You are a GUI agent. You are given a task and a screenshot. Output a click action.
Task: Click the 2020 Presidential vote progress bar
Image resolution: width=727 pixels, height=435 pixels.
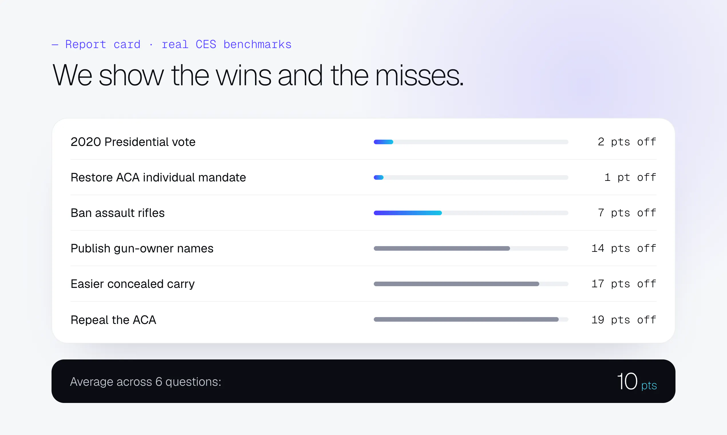tap(471, 142)
